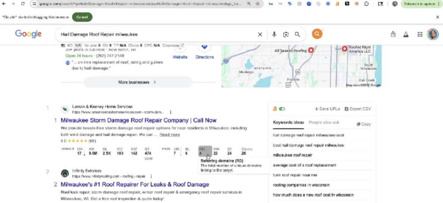443x203 pixels.
Task: Click the Website button for local business
Action: click(x=180, y=52)
